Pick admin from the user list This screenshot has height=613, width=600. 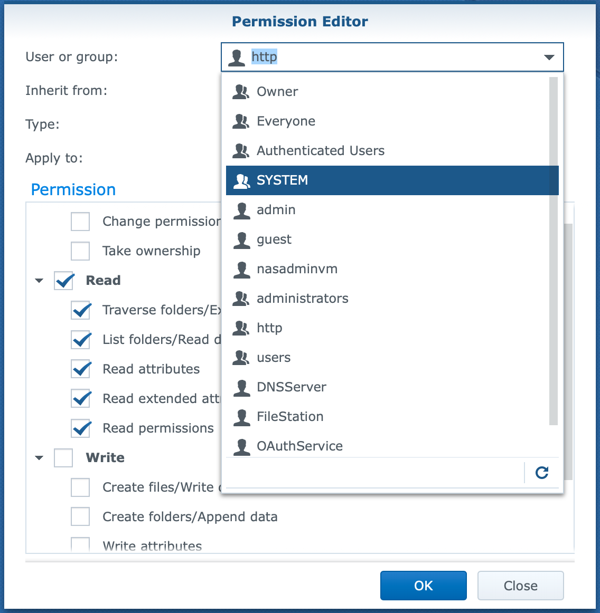(x=392, y=210)
